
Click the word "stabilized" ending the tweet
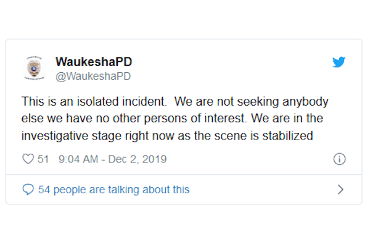292,133
